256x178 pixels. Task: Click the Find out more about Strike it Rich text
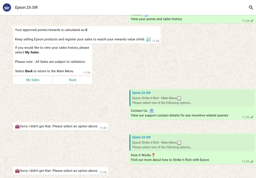[170, 160]
